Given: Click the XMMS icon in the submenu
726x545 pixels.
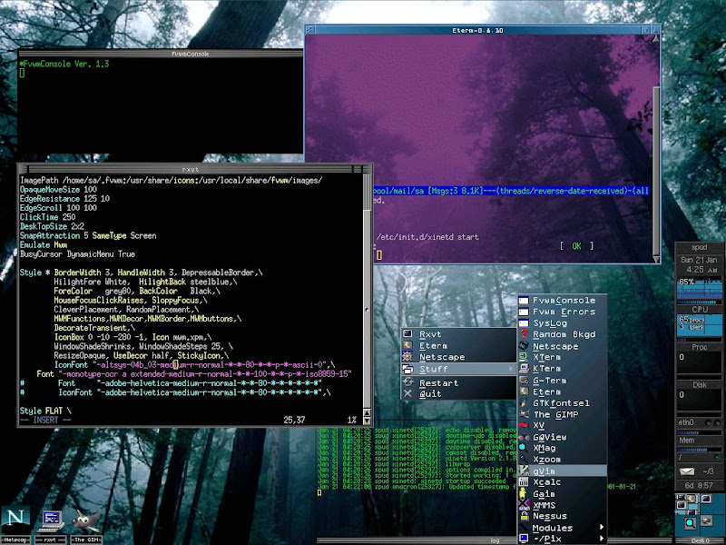Looking at the screenshot, I should coord(524,505).
